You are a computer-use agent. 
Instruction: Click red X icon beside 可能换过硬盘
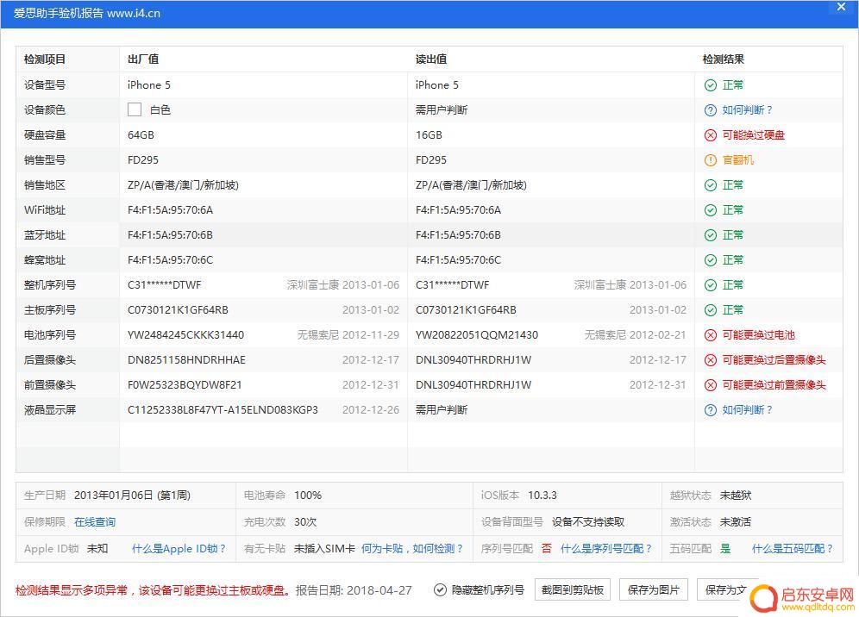710,135
